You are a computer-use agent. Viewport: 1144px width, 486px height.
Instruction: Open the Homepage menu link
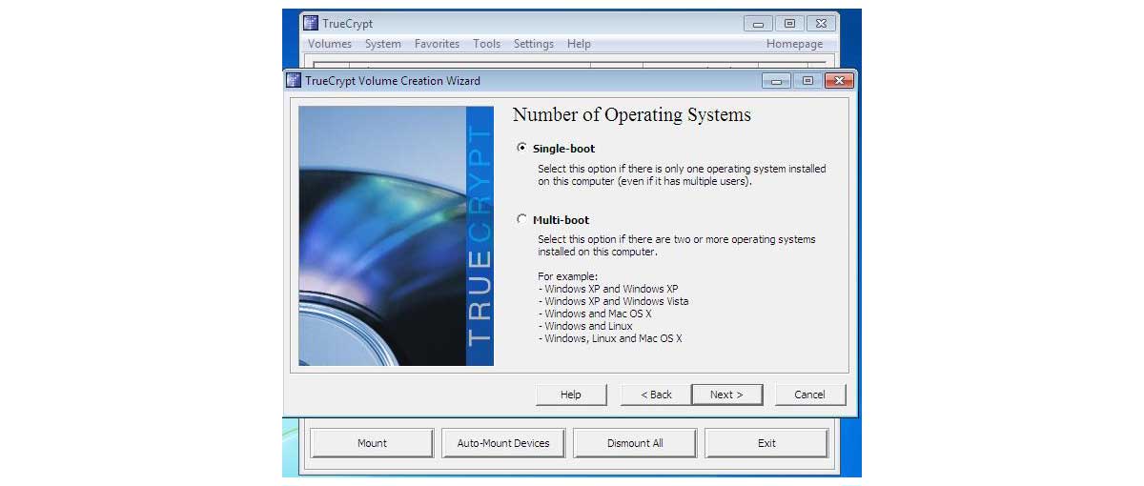tap(794, 44)
